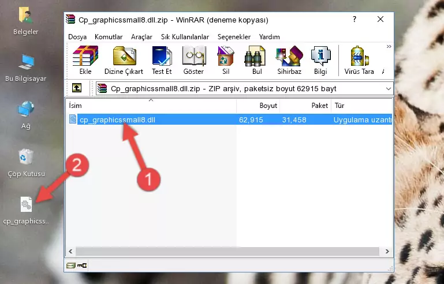Click the archive path address field
The image size is (444, 284).
point(244,89)
